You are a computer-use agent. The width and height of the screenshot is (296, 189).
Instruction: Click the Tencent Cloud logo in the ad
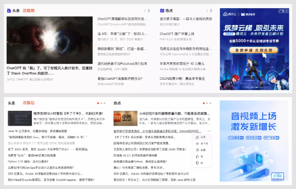pos(229,14)
